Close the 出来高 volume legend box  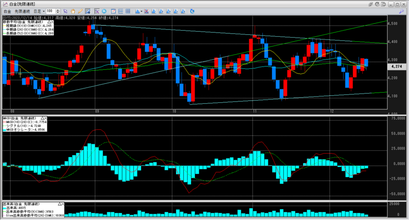point(63,204)
